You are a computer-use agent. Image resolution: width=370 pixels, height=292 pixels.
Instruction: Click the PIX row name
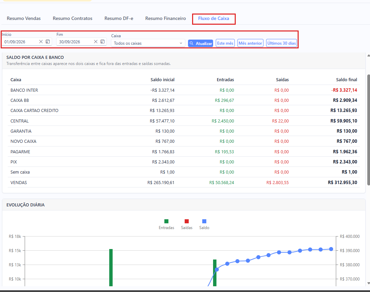pos(14,162)
